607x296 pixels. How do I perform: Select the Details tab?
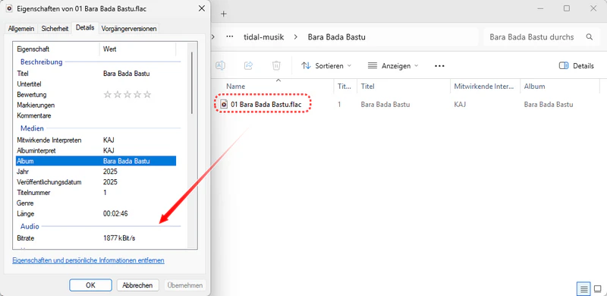pyautogui.click(x=85, y=27)
